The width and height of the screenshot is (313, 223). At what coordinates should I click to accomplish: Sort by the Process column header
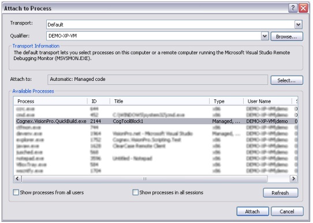(x=51, y=101)
